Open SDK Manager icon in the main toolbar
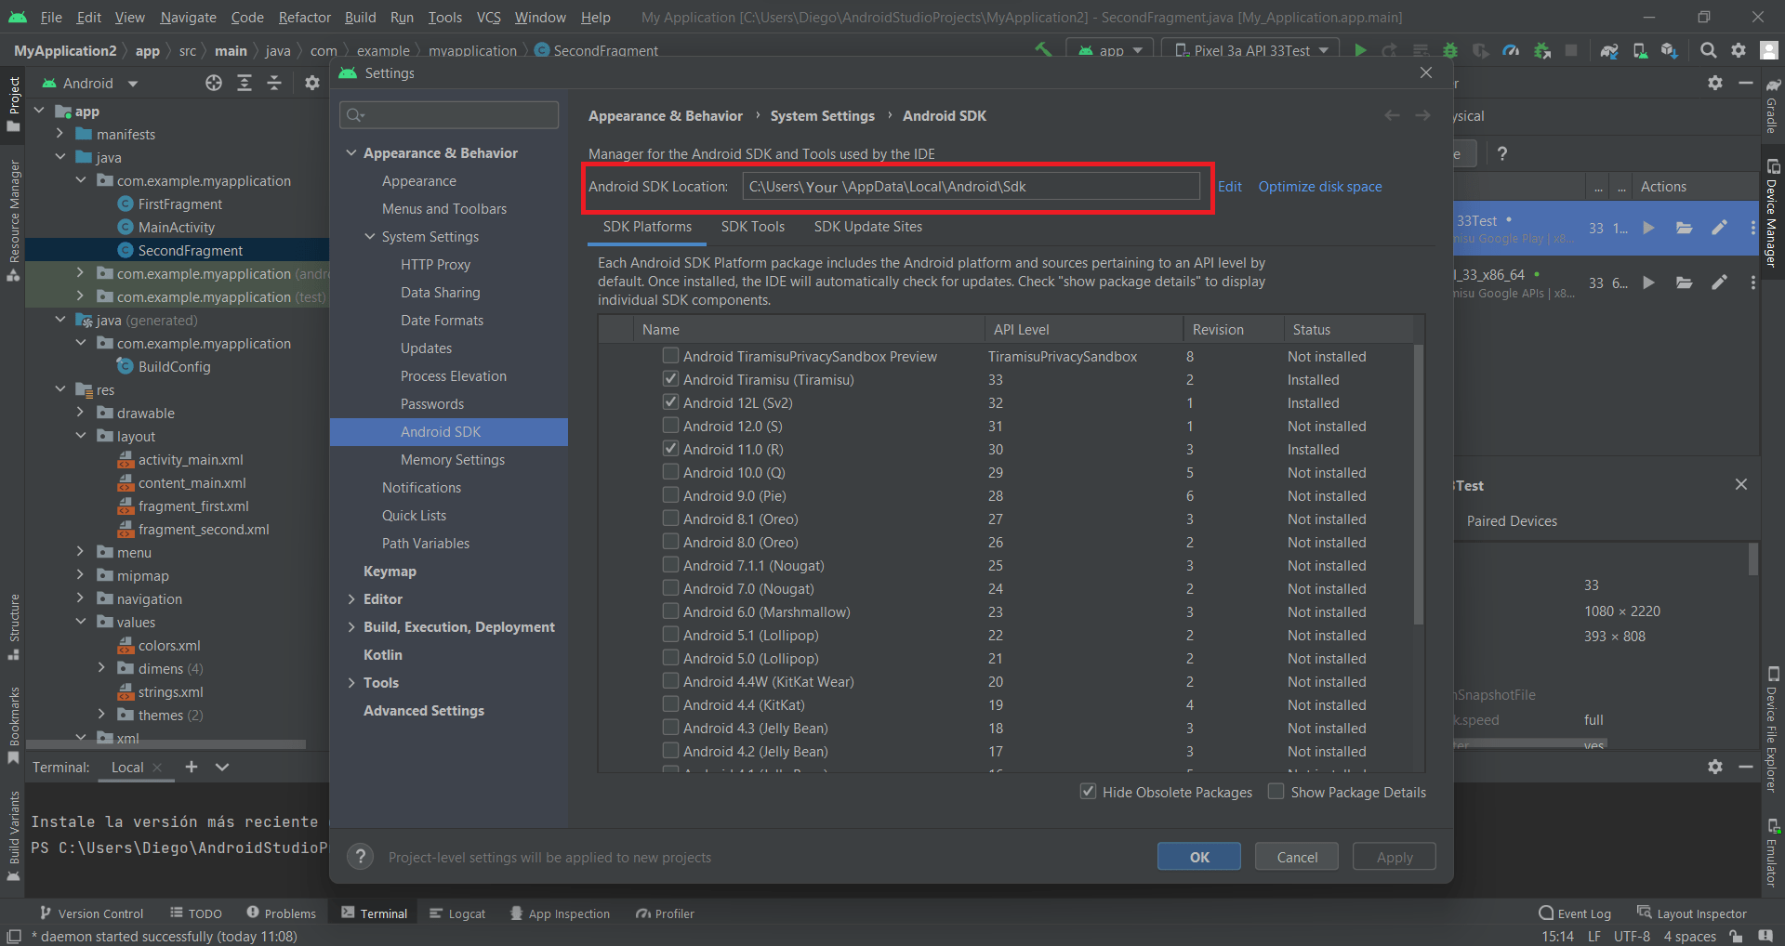This screenshot has height=946, width=1785. (1671, 50)
